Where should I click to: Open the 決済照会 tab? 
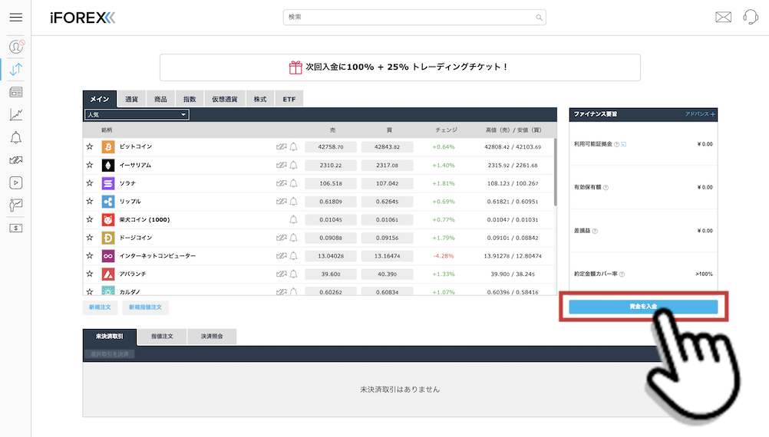pos(212,337)
